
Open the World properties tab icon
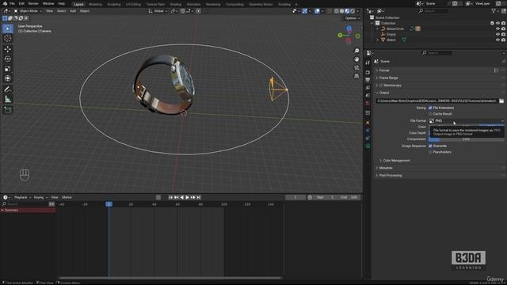tap(368, 103)
